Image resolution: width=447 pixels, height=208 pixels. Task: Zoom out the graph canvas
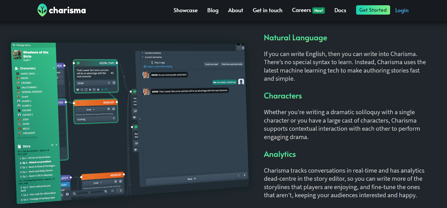coord(74,193)
